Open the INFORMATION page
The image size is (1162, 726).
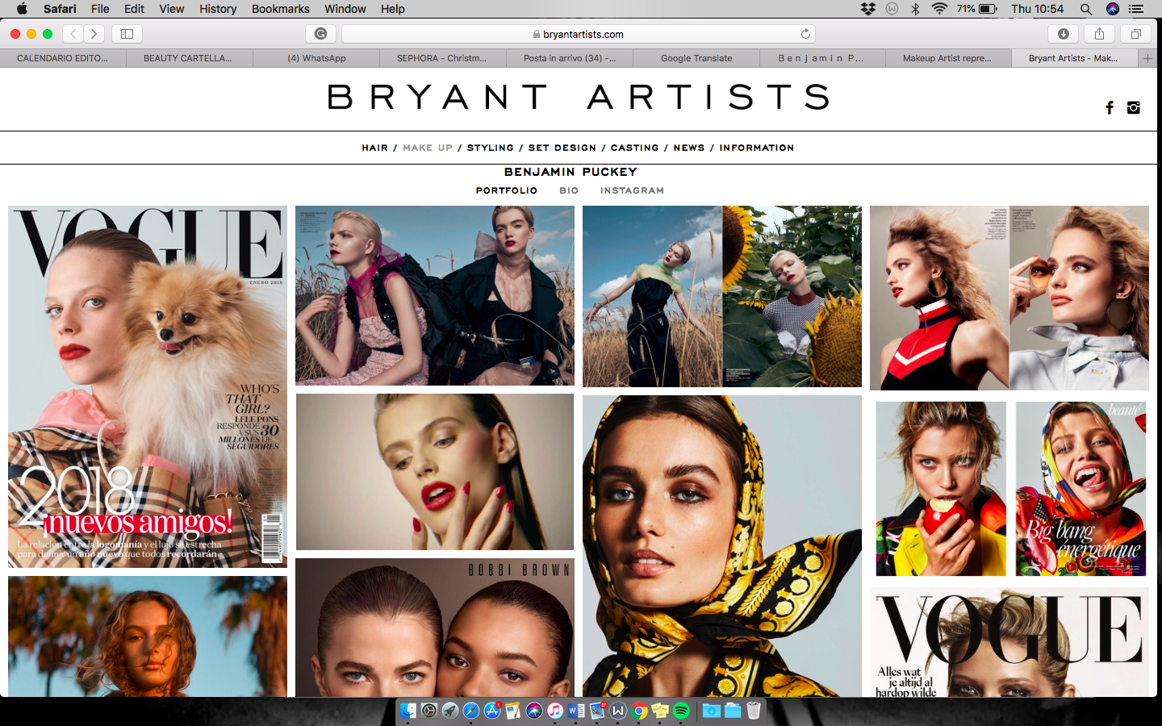pyautogui.click(x=757, y=148)
